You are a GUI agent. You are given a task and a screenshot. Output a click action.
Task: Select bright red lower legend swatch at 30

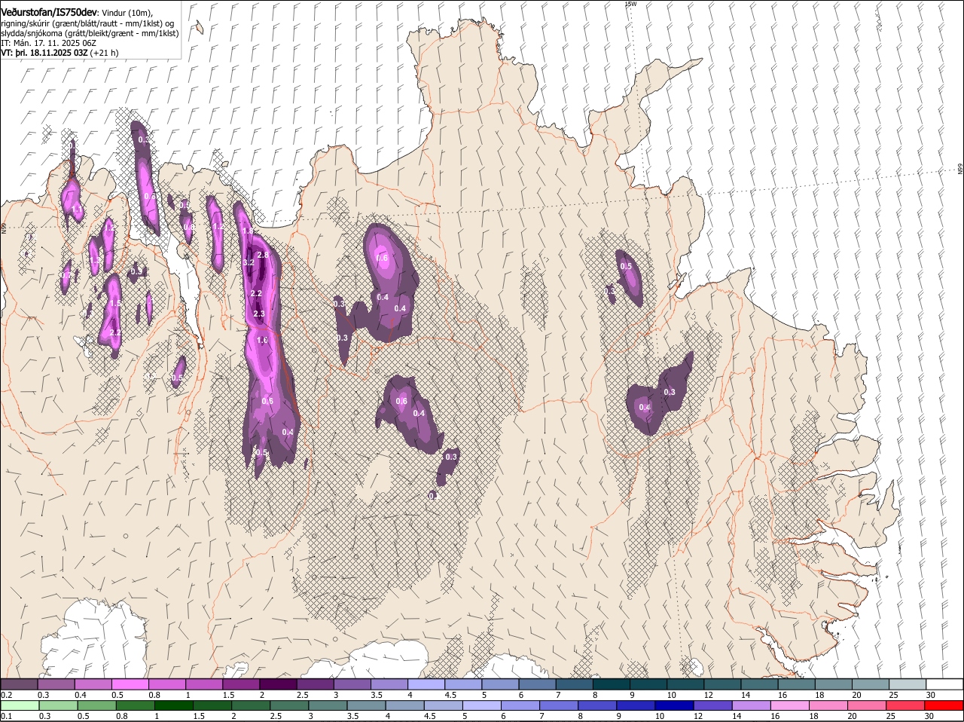pos(944,705)
